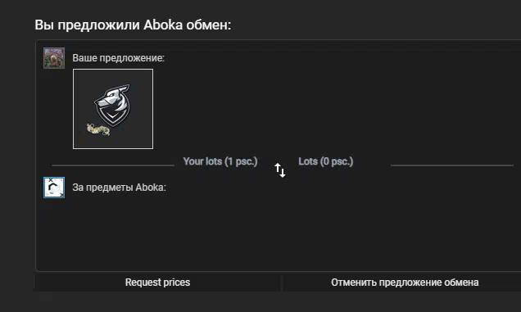Image resolution: width=521 pixels, height=312 pixels.
Task: Click the empty Aboka items area
Action: tap(279, 234)
